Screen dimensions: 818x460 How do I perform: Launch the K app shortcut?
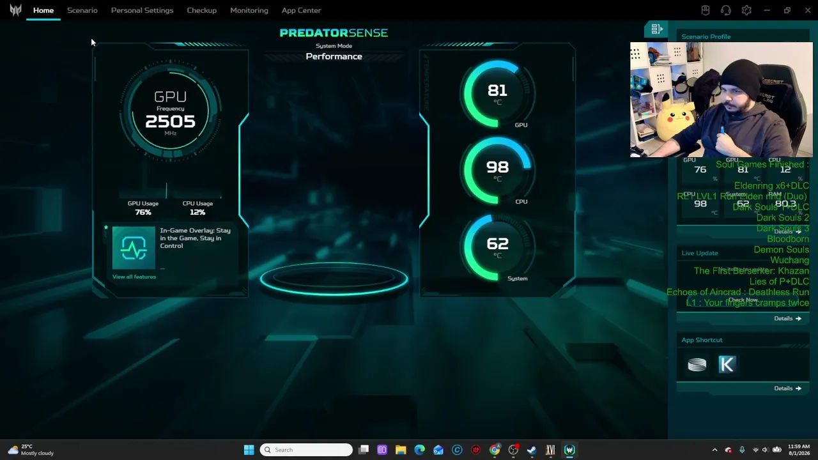tap(727, 364)
